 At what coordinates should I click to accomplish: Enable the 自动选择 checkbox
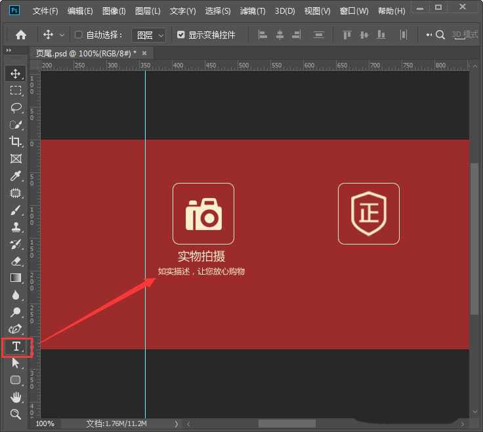[79, 35]
